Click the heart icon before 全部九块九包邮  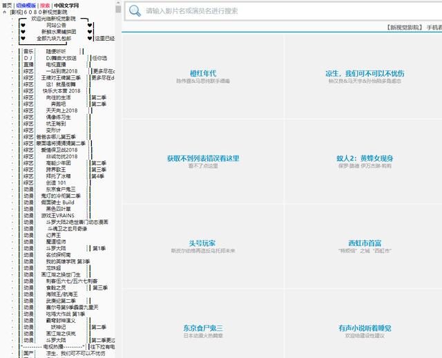click(23, 39)
